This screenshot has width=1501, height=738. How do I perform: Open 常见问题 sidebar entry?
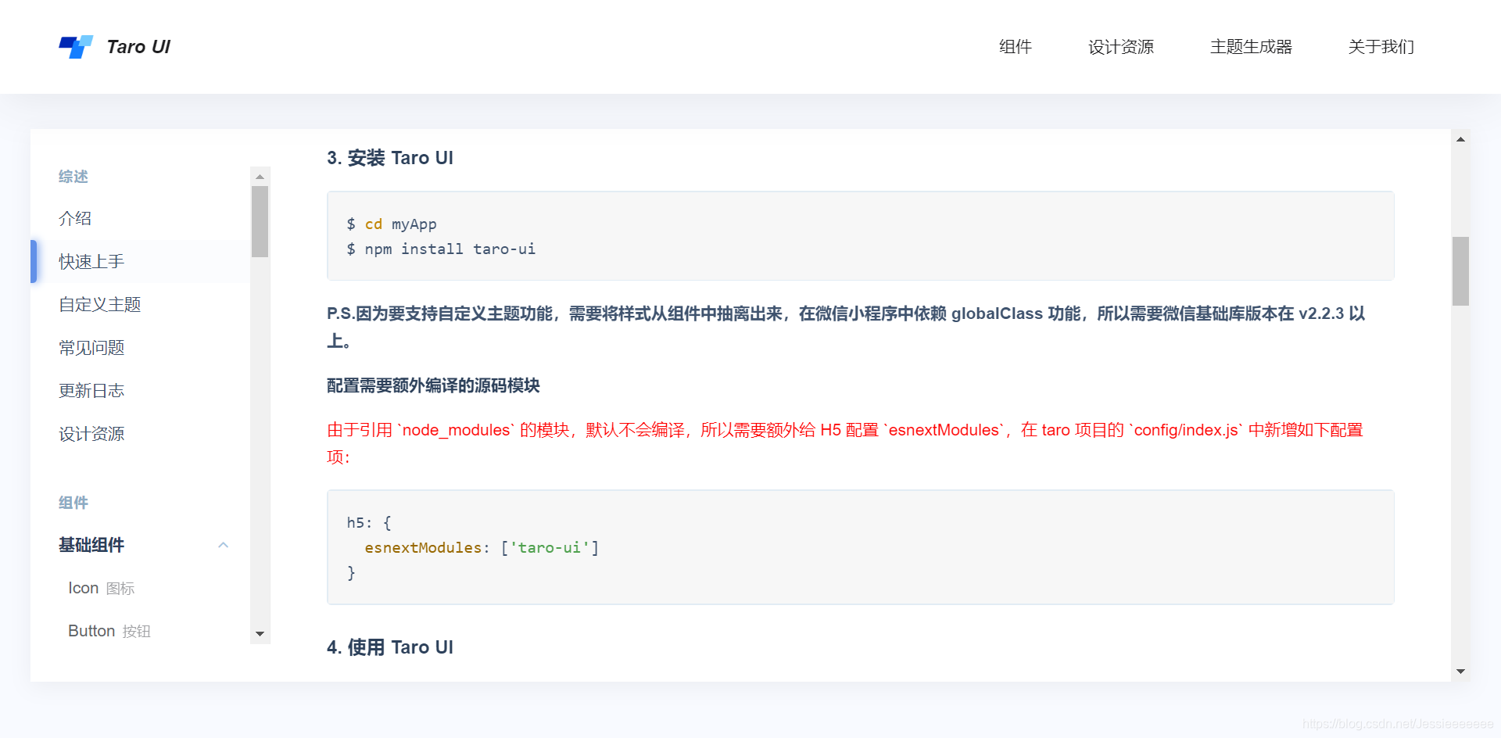(x=91, y=347)
